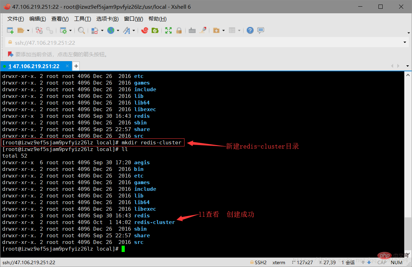Image resolution: width=412 pixels, height=267 pixels.
Task: Click the highlight marker icon
Action: pyautogui.click(x=203, y=30)
